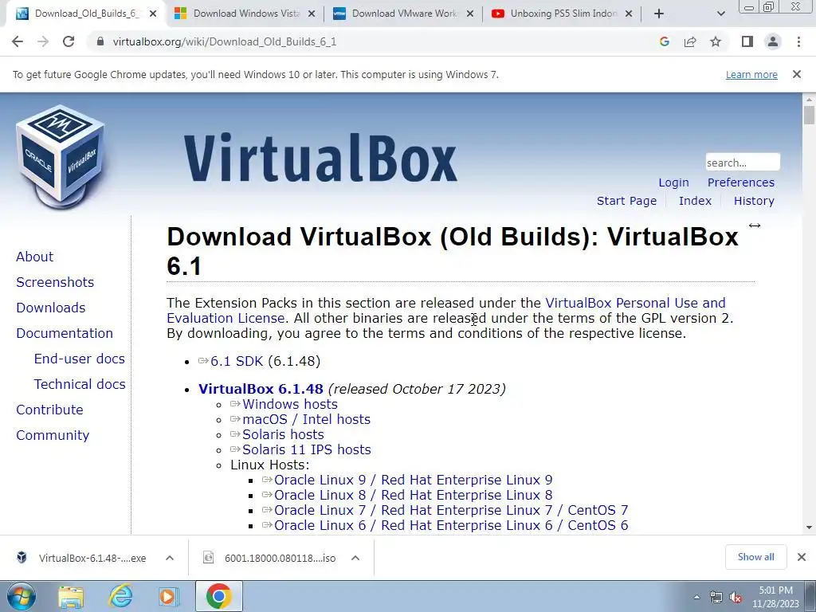Open the Preferences link
Image resolution: width=816 pixels, height=612 pixels.
740,182
